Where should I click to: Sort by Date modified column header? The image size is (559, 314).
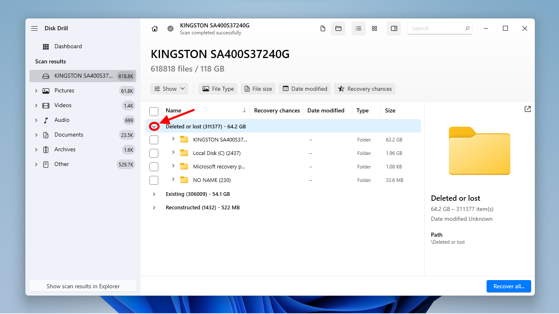326,110
